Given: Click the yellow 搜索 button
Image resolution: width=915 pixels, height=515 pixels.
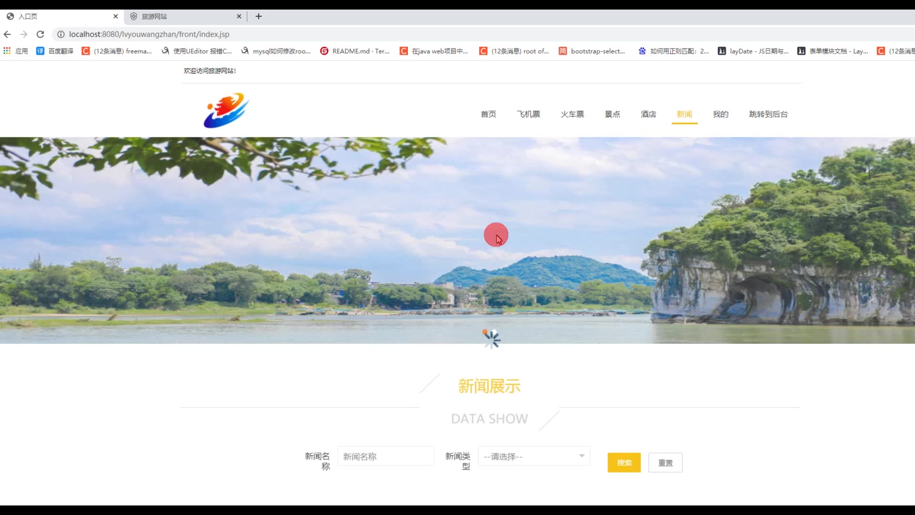Looking at the screenshot, I should (624, 463).
